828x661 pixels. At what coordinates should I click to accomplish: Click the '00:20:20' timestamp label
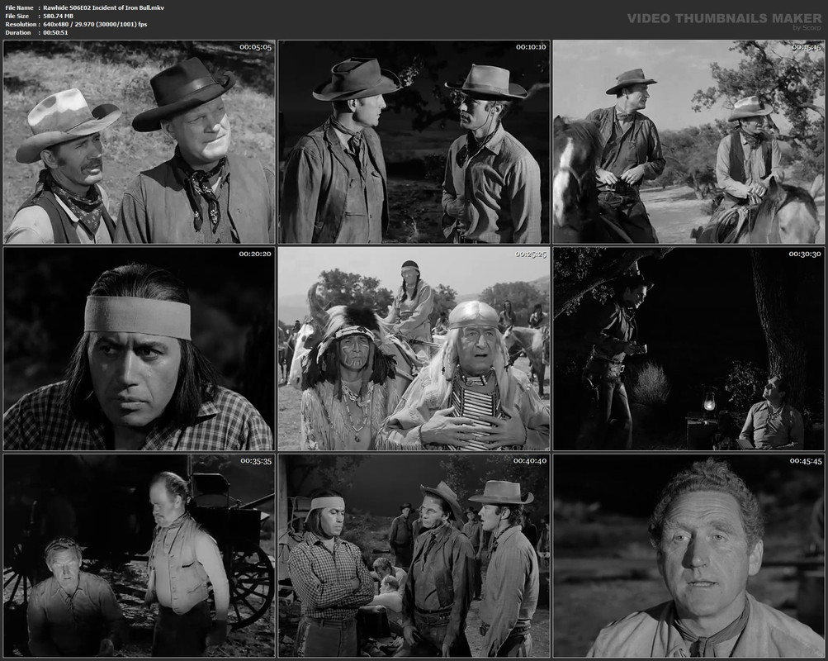click(x=255, y=254)
